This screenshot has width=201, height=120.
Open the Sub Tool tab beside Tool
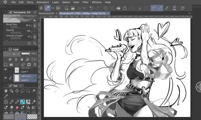(21, 86)
